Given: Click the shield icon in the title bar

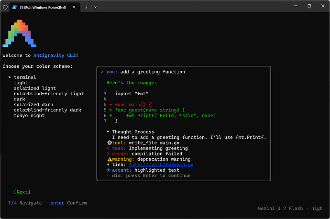Looking at the screenshot, I should tap(5, 7).
